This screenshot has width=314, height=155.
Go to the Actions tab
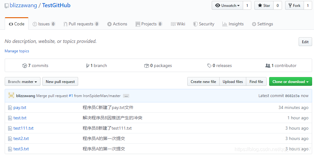pyautogui.click(x=117, y=24)
